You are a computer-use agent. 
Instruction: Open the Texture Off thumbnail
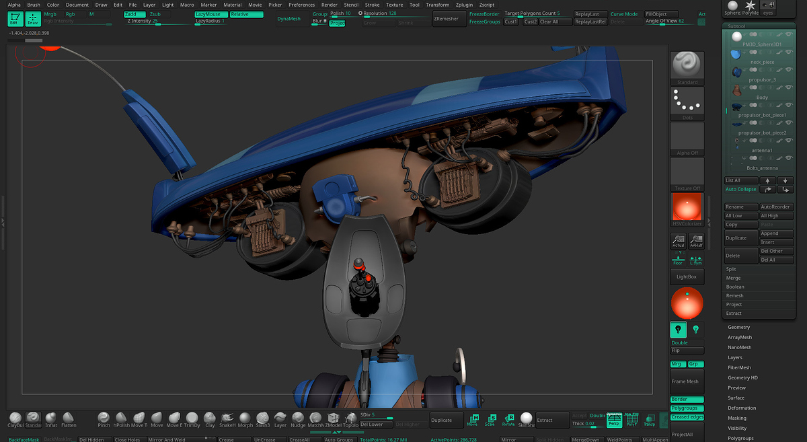[x=687, y=174]
